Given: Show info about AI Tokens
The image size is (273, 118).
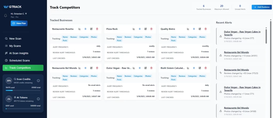Looking at the screenshot, I should (x=38, y=99).
